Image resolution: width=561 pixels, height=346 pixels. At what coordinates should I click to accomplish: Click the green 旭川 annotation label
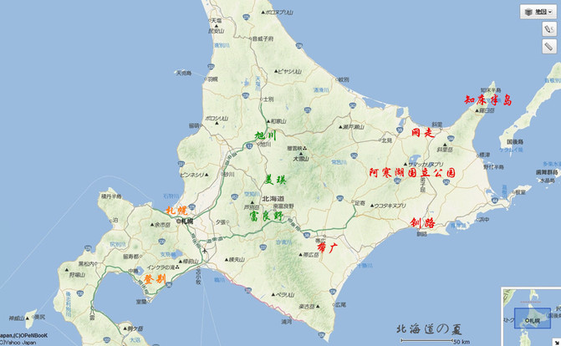[266, 136]
